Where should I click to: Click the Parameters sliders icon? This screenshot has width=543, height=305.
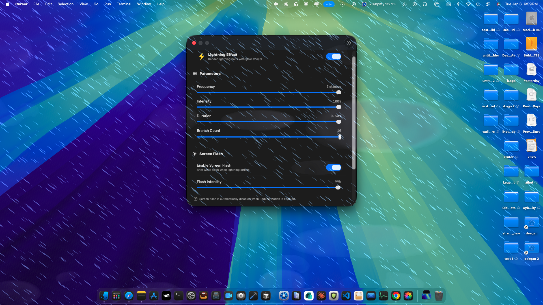[195, 73]
